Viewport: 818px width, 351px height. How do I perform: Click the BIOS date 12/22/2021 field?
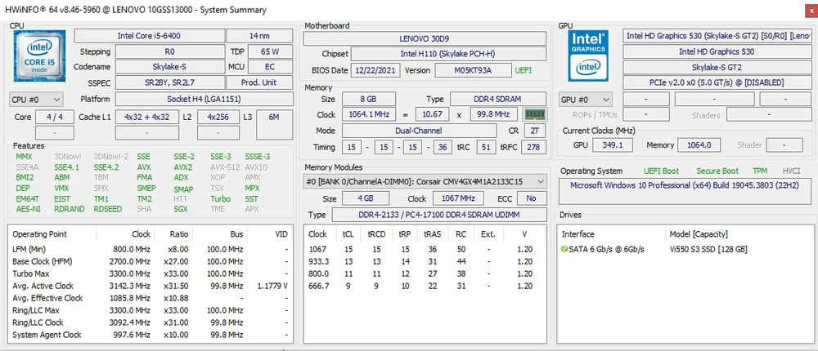point(375,70)
